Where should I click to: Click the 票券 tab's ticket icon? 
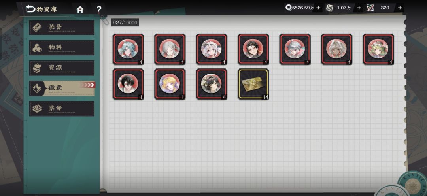(x=37, y=109)
